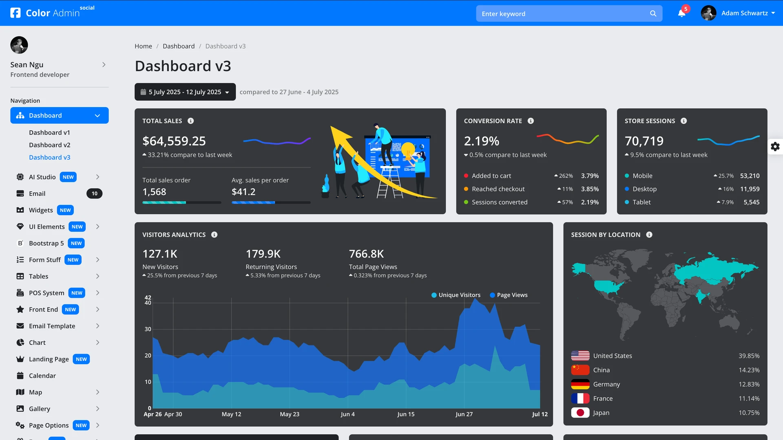Click the Germany 12.83% value
The height and width of the screenshot is (440, 783).
(749, 384)
